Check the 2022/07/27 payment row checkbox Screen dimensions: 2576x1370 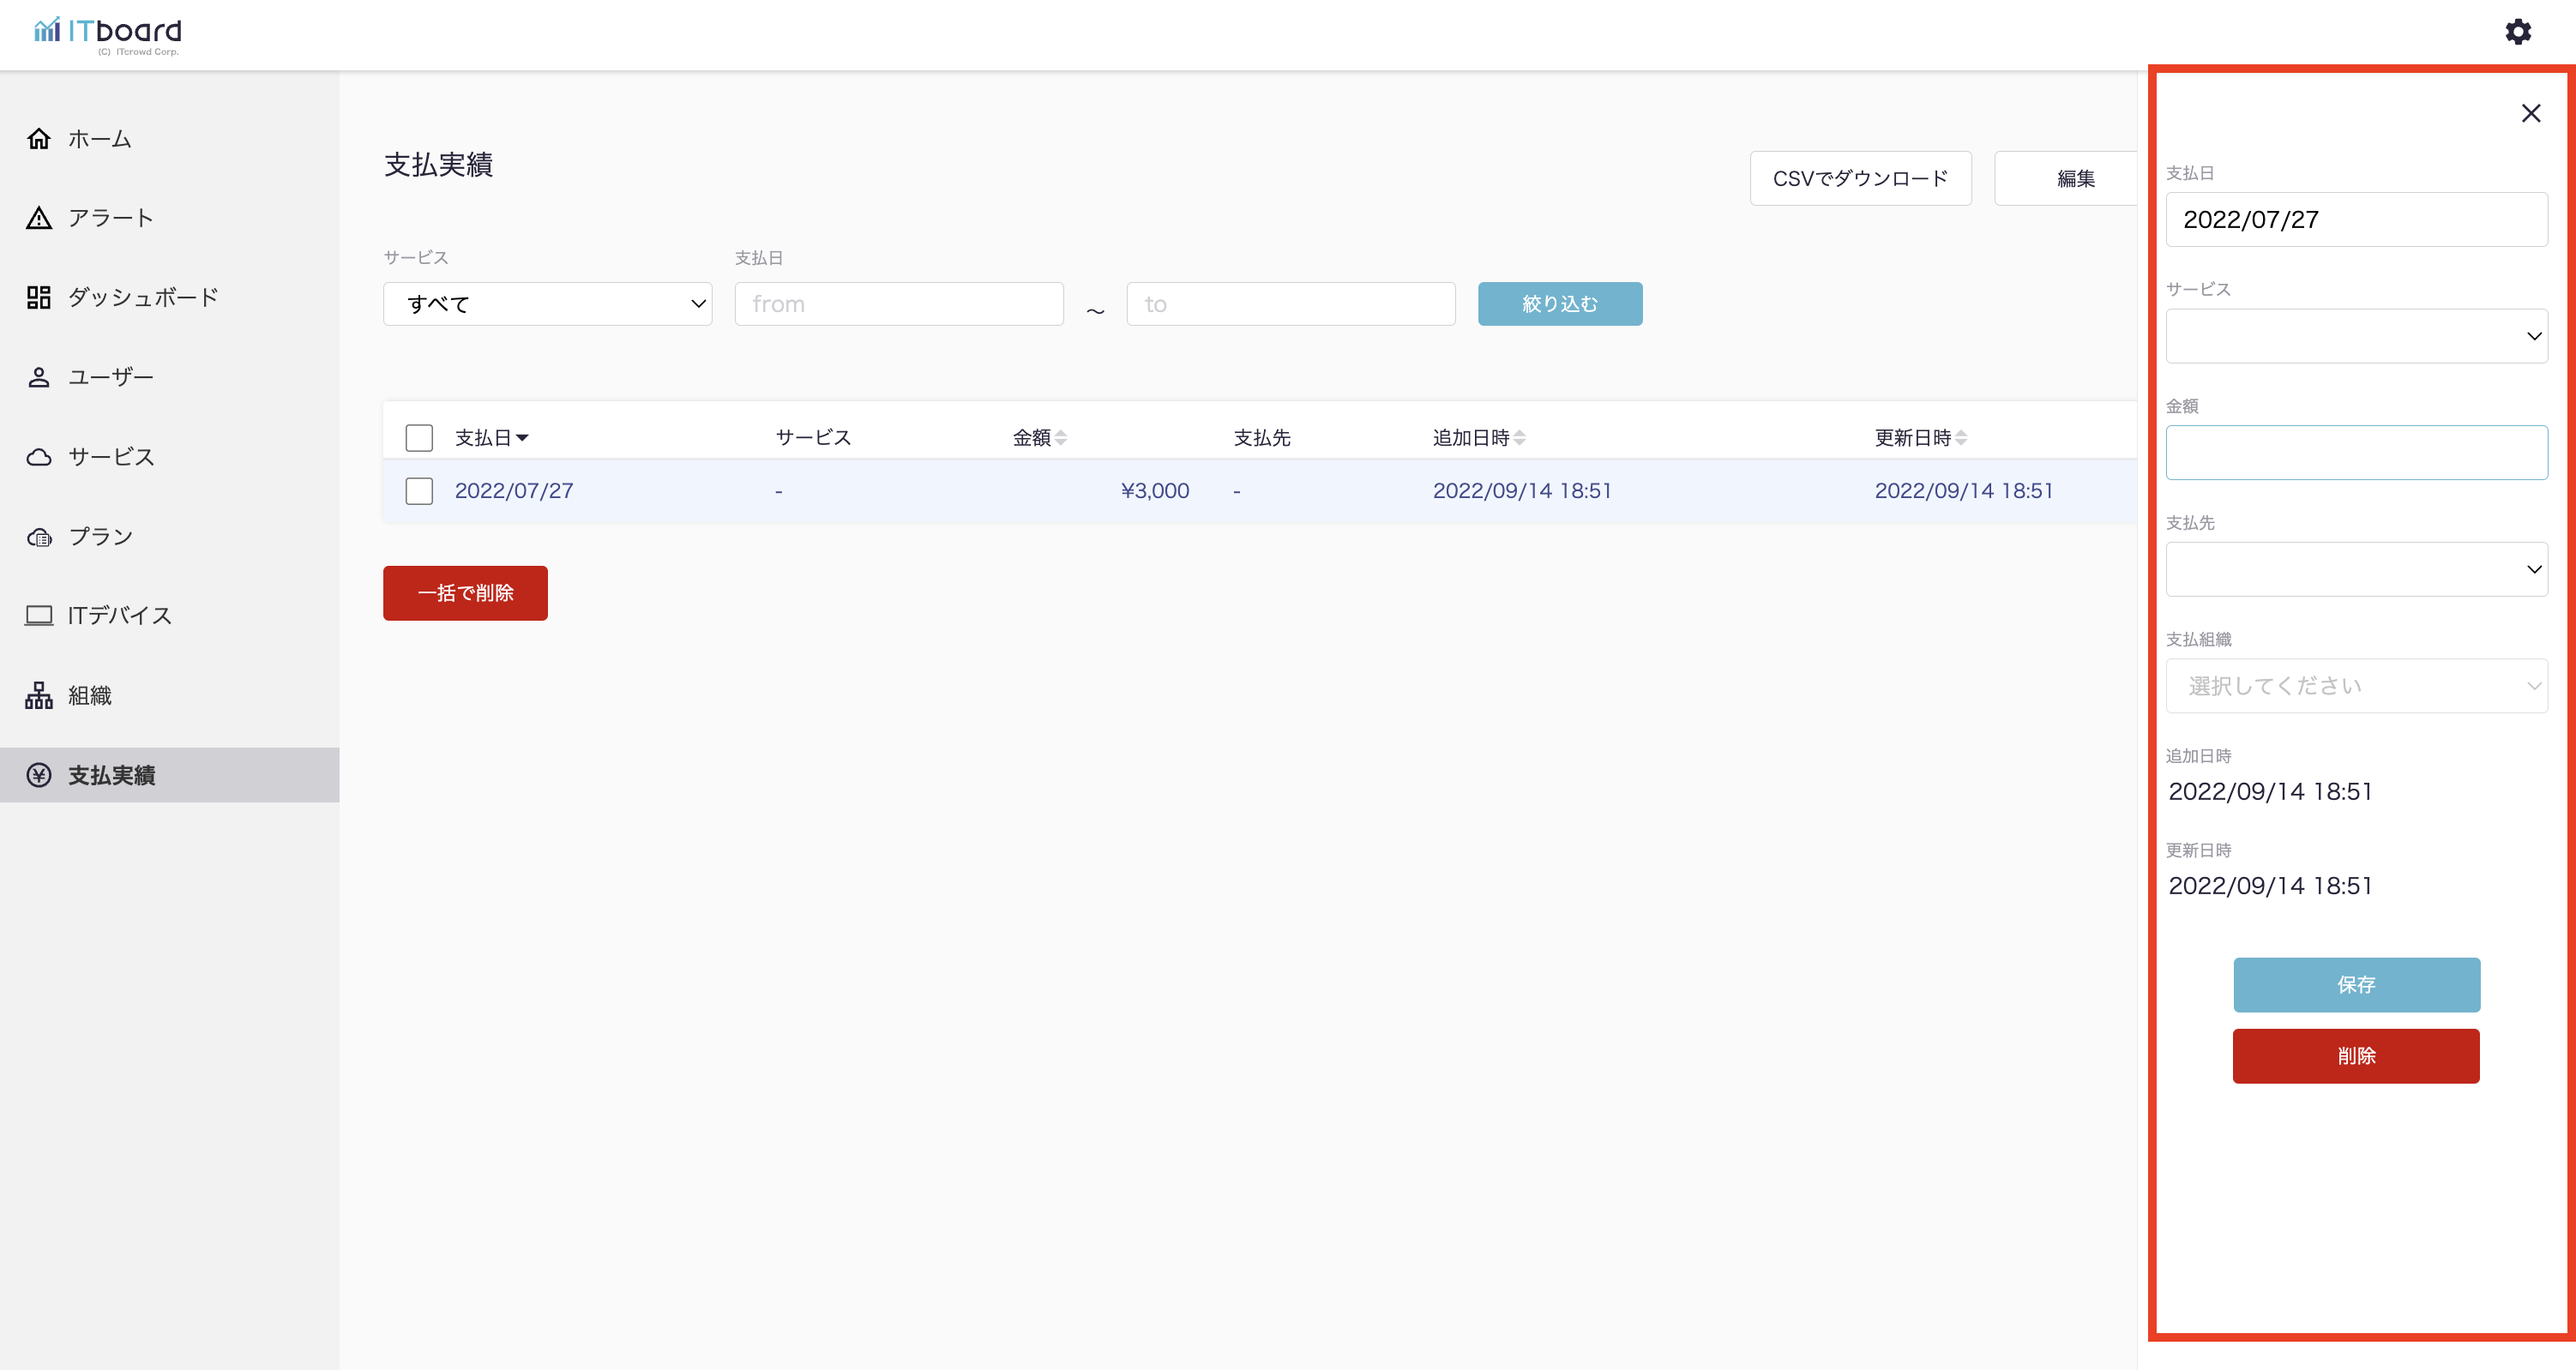coord(419,490)
